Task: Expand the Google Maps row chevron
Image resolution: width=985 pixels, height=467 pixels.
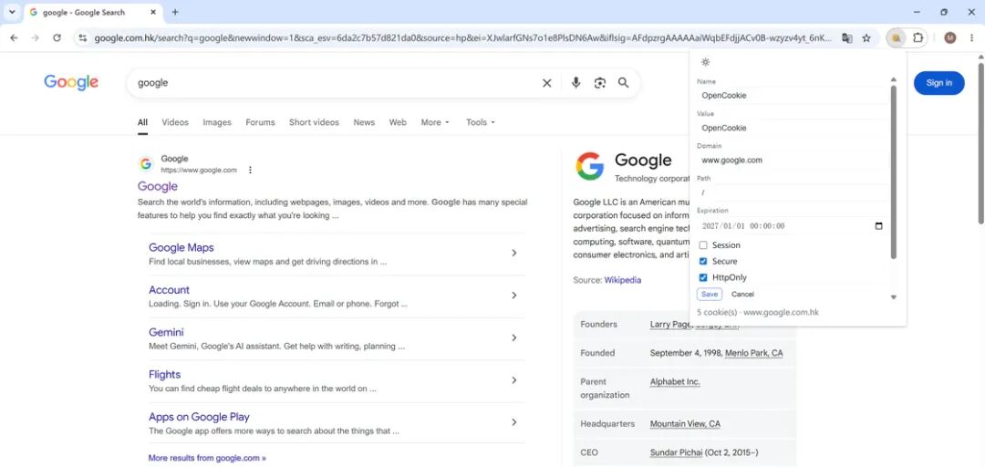Action: (513, 253)
